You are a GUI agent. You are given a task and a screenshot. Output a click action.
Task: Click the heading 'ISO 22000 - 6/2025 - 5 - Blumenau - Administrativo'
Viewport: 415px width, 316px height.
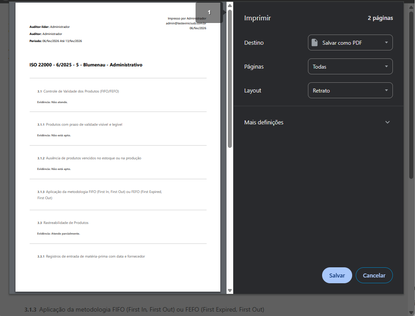86,65
